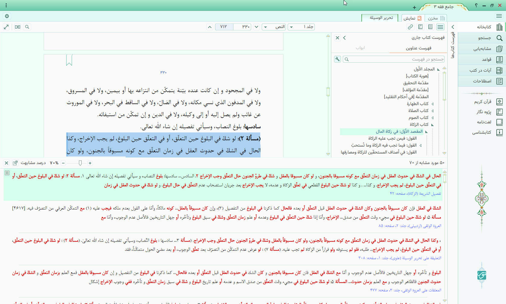The width and height of the screenshot is (506, 304).
Task: Close the current book index panel
Action: coord(337,38)
